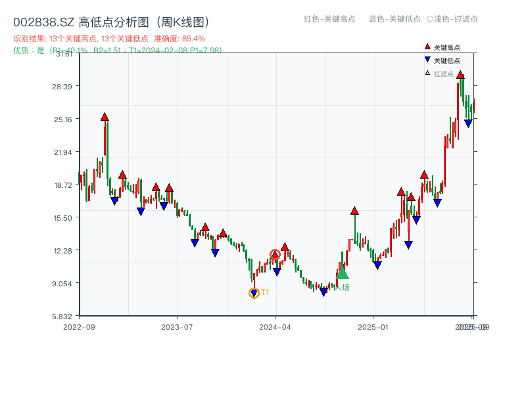Click the 5.832 y-axis label

(62, 317)
